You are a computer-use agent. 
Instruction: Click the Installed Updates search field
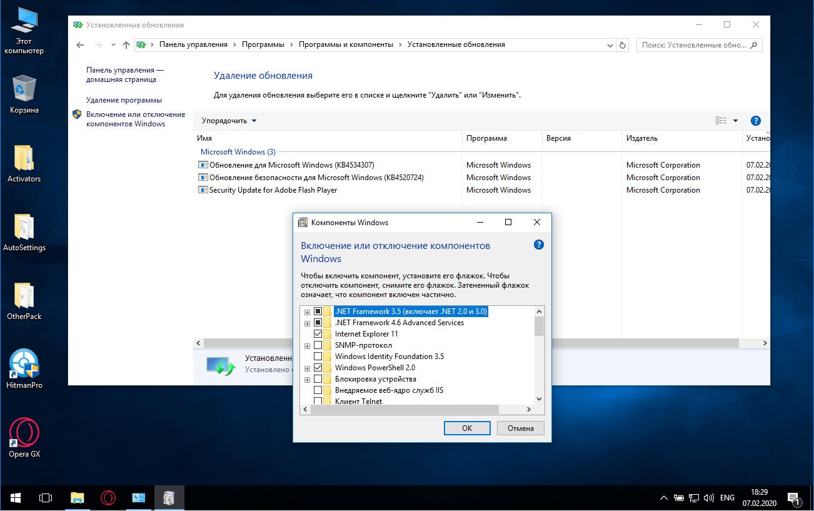click(693, 45)
